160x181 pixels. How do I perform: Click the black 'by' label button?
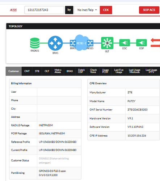(69, 10)
